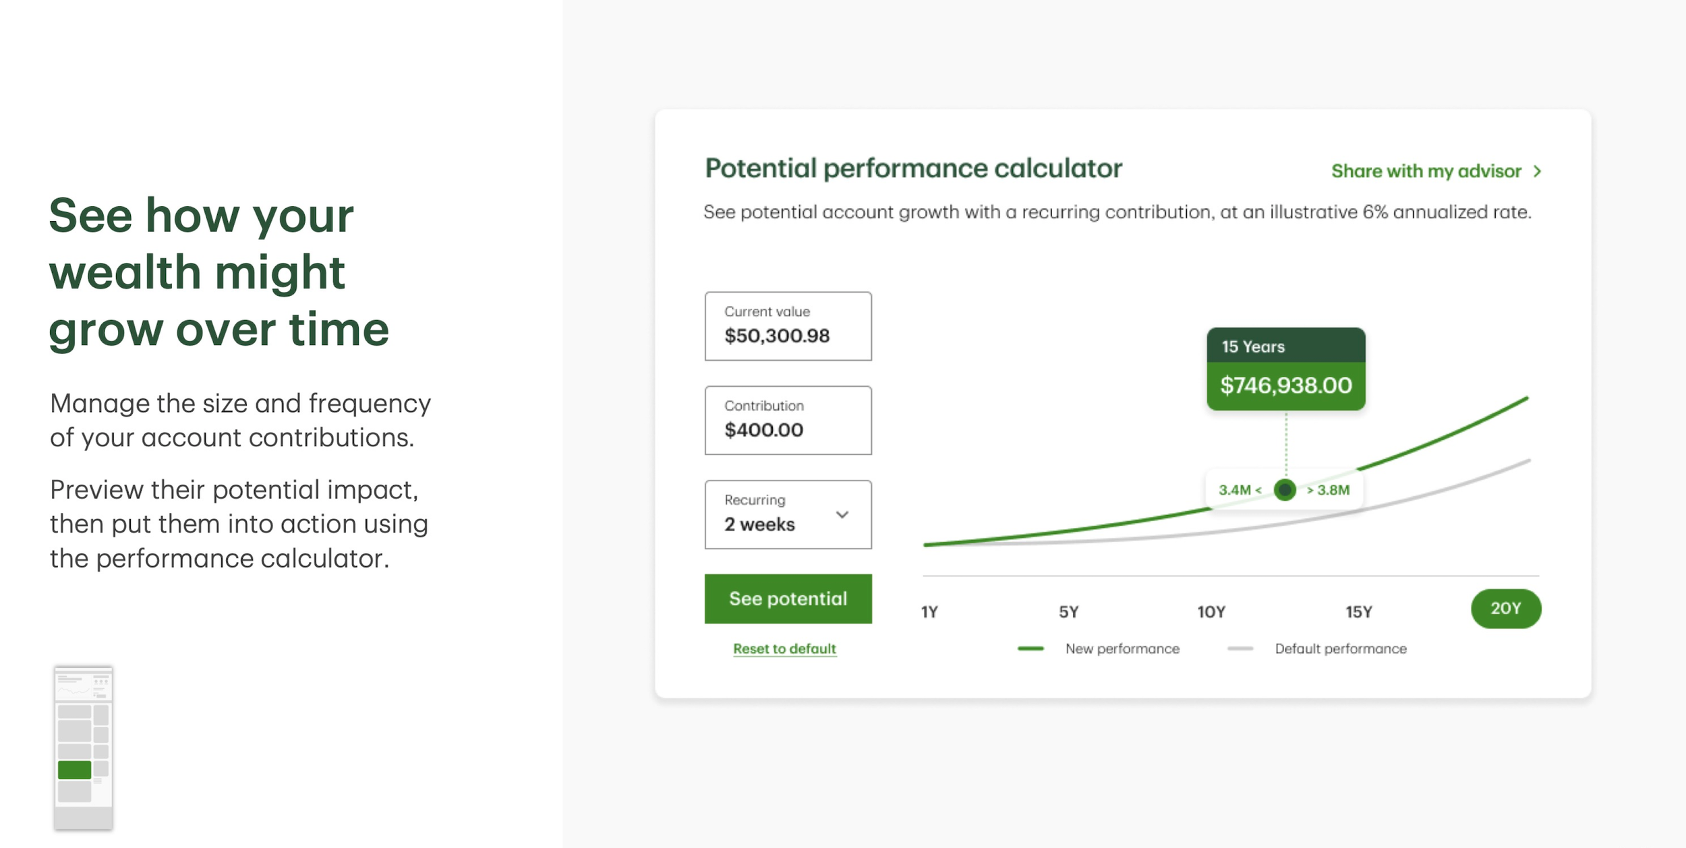Switch to the 1Y time range

[929, 611]
